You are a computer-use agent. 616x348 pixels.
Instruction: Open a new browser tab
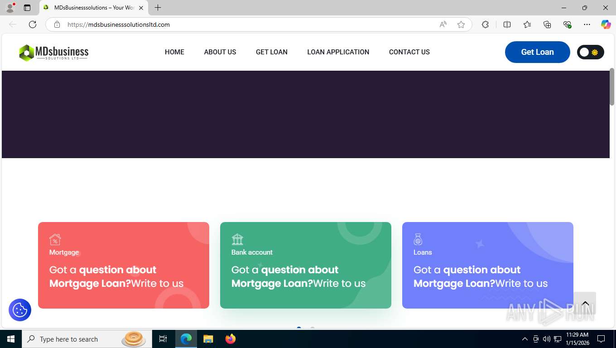tap(158, 8)
